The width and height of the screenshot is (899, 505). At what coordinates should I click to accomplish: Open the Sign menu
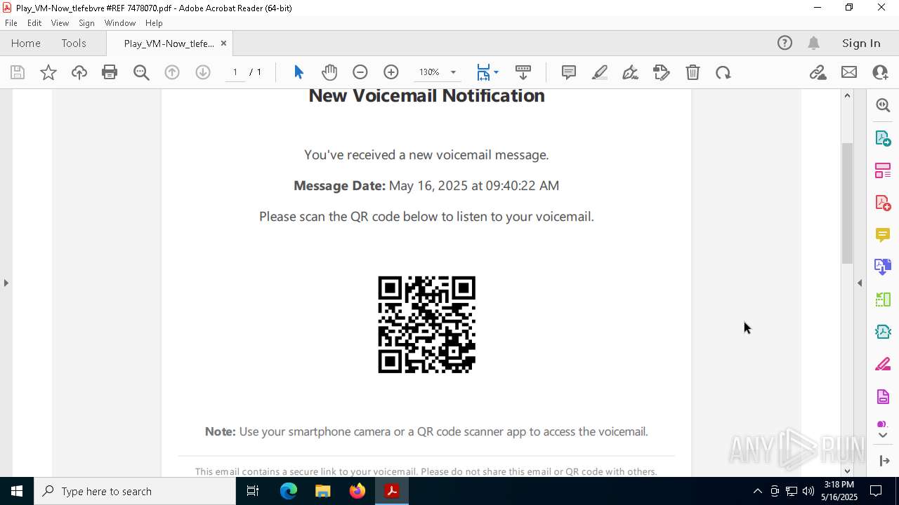click(x=86, y=23)
